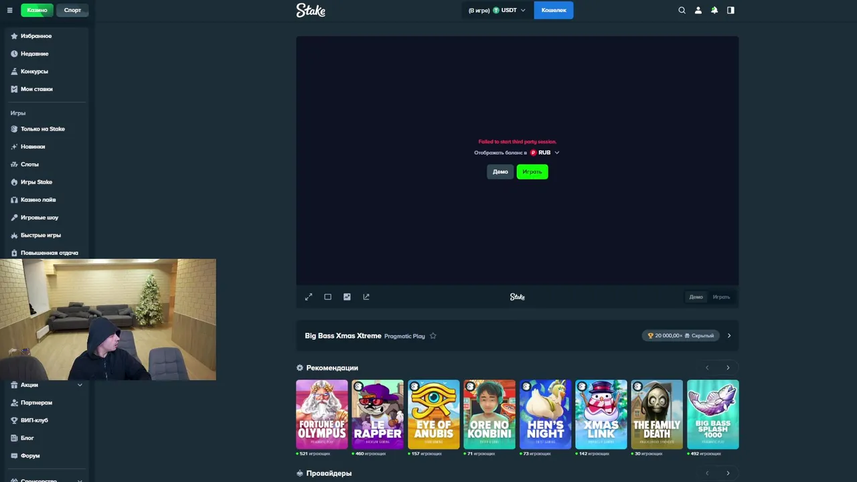Open the Eye of Anubis game

coord(434,414)
